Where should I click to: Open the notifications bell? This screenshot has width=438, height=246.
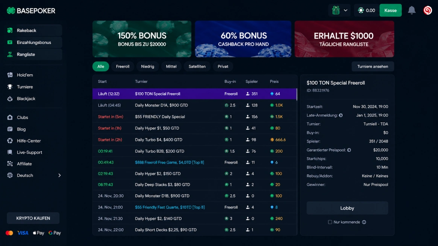(x=411, y=10)
